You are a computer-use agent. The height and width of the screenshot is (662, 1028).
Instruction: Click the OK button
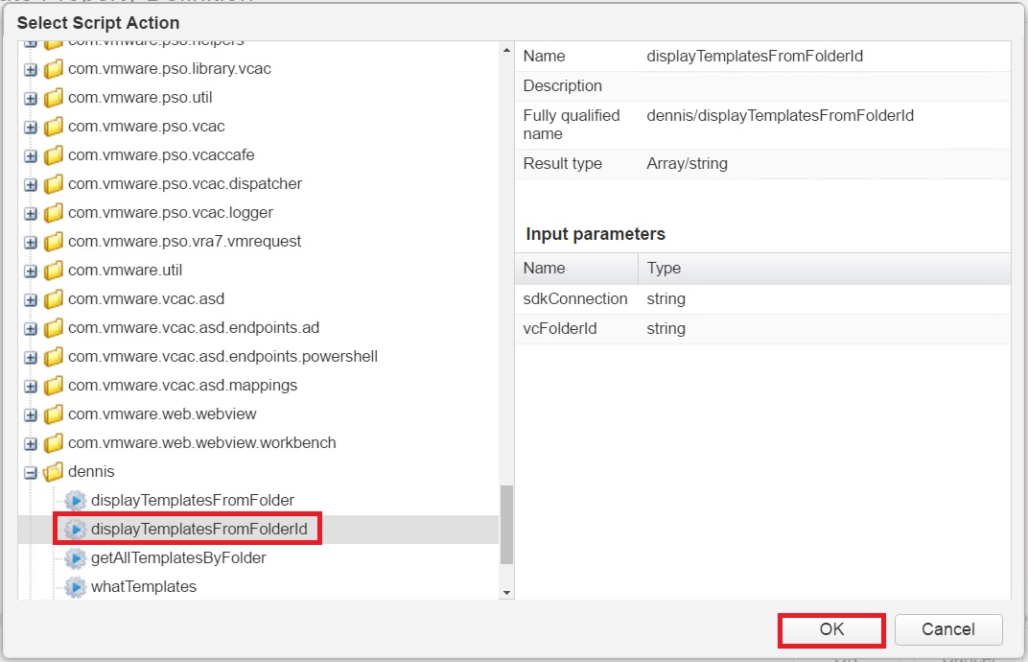pyautogui.click(x=831, y=629)
